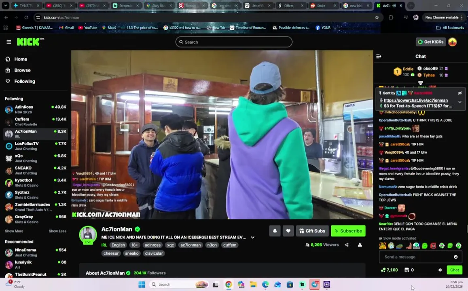The width and height of the screenshot is (468, 291).
Task: Open SNEAKO channel in Following list
Action: tap(36, 171)
